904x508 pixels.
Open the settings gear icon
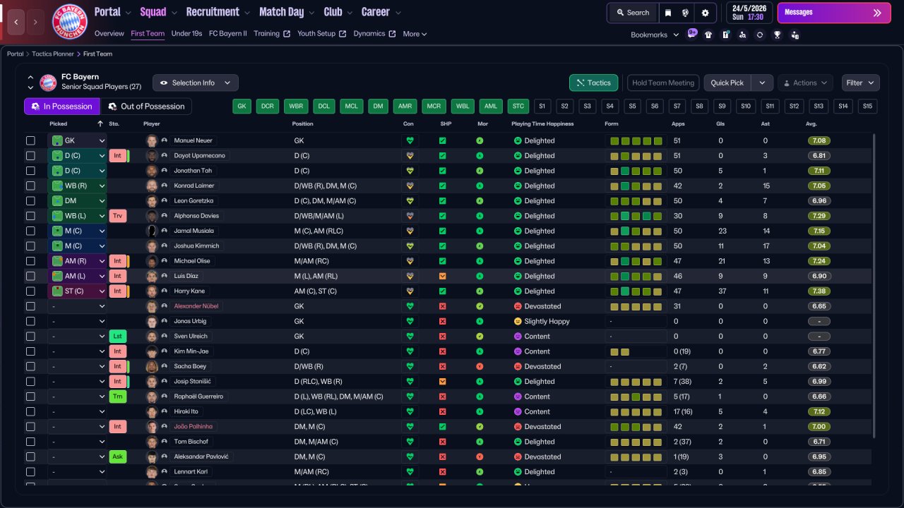pyautogui.click(x=705, y=13)
